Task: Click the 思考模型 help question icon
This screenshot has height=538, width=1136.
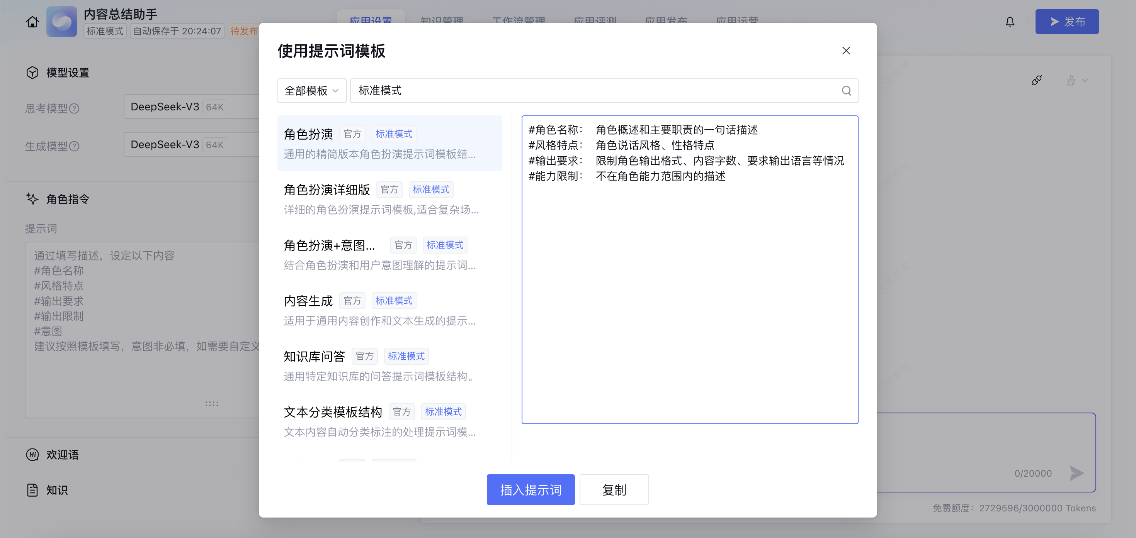Action: click(75, 108)
